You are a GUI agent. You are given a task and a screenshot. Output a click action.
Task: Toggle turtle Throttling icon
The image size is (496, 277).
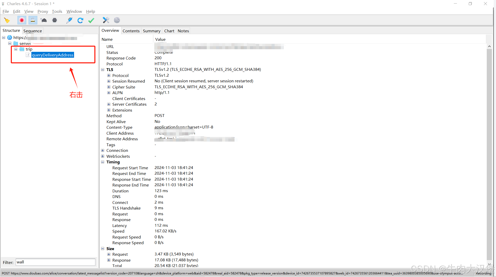coord(44,20)
